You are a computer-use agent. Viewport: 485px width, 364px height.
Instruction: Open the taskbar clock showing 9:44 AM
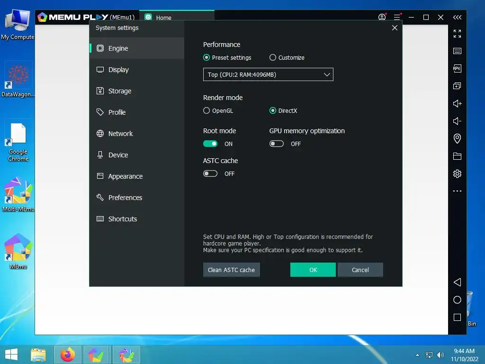pos(464,355)
